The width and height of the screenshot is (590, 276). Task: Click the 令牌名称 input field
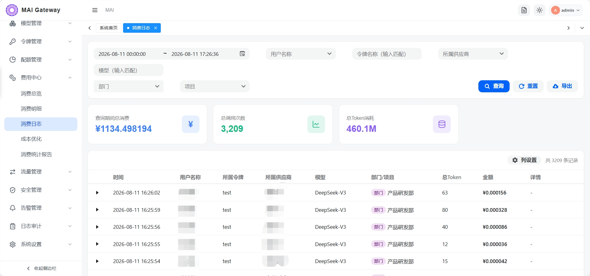(387, 54)
